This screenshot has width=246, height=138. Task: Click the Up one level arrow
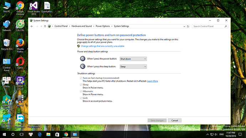tap(45, 26)
